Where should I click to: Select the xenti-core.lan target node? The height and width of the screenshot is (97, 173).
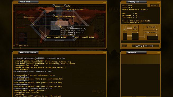pyautogui.click(x=60, y=26)
